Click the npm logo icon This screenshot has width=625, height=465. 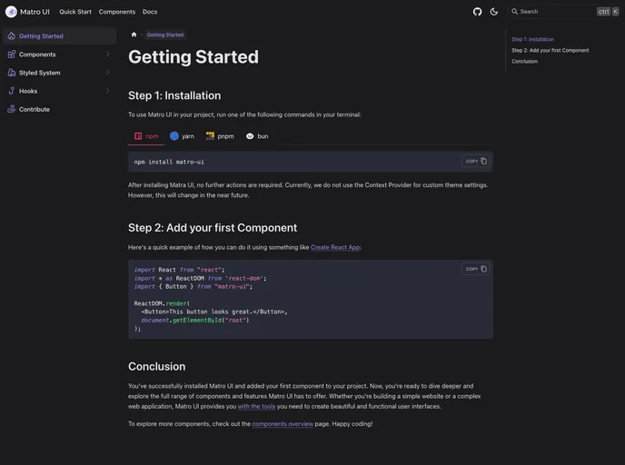tap(138, 136)
